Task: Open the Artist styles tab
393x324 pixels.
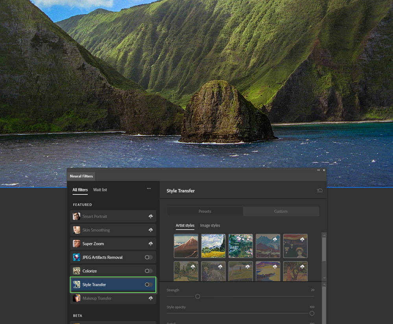Action: [185, 225]
